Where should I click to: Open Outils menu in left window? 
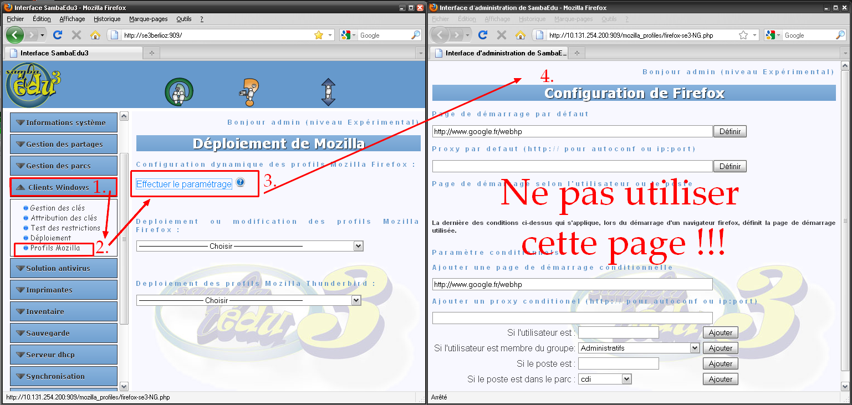click(x=184, y=19)
